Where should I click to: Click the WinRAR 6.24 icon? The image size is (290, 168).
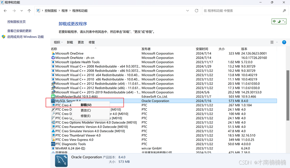coord(53,148)
